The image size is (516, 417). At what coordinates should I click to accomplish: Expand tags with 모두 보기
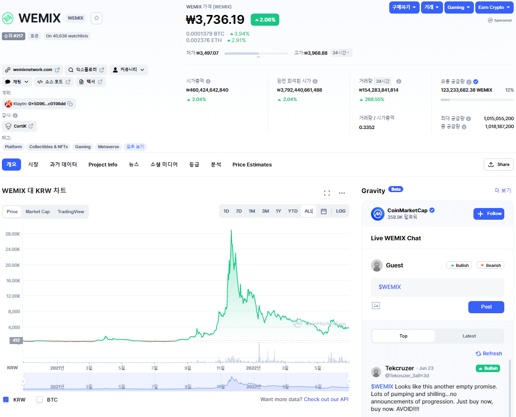[135, 147]
